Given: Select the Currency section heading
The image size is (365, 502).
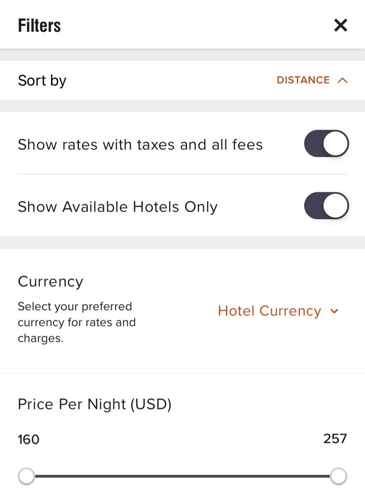Looking at the screenshot, I should coord(50,281).
